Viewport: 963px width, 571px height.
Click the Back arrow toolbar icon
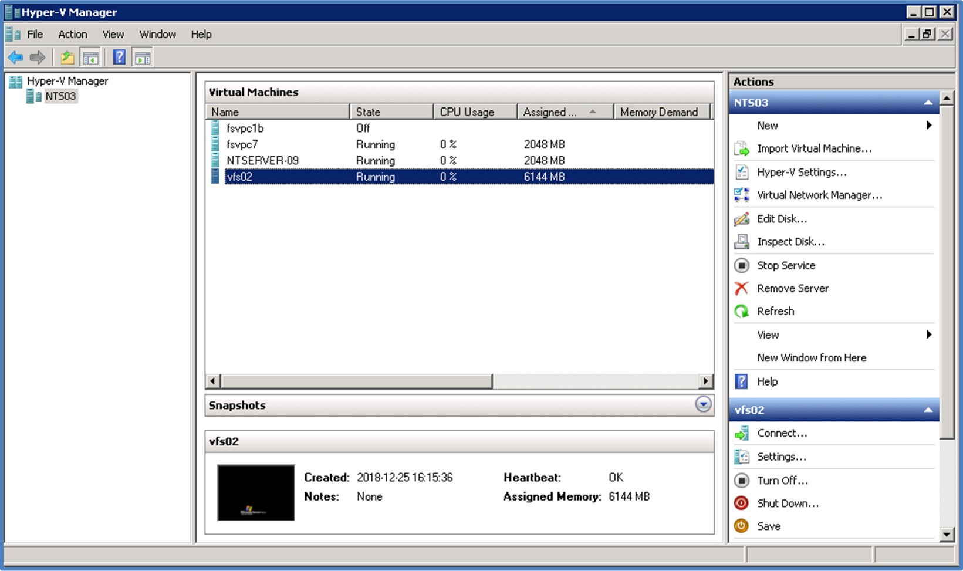(16, 58)
